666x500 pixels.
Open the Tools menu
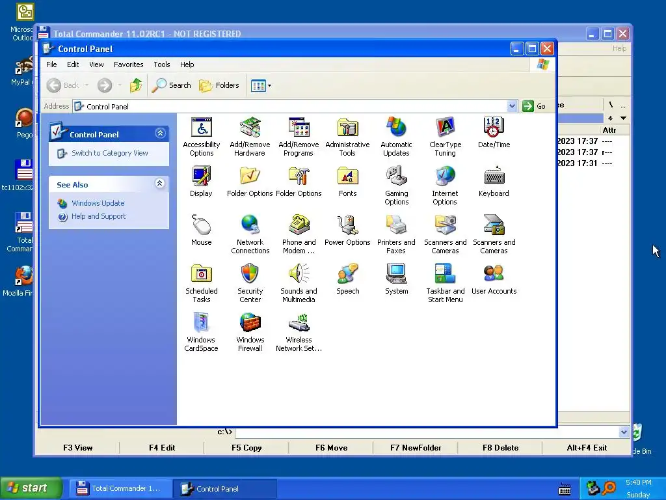click(x=162, y=64)
